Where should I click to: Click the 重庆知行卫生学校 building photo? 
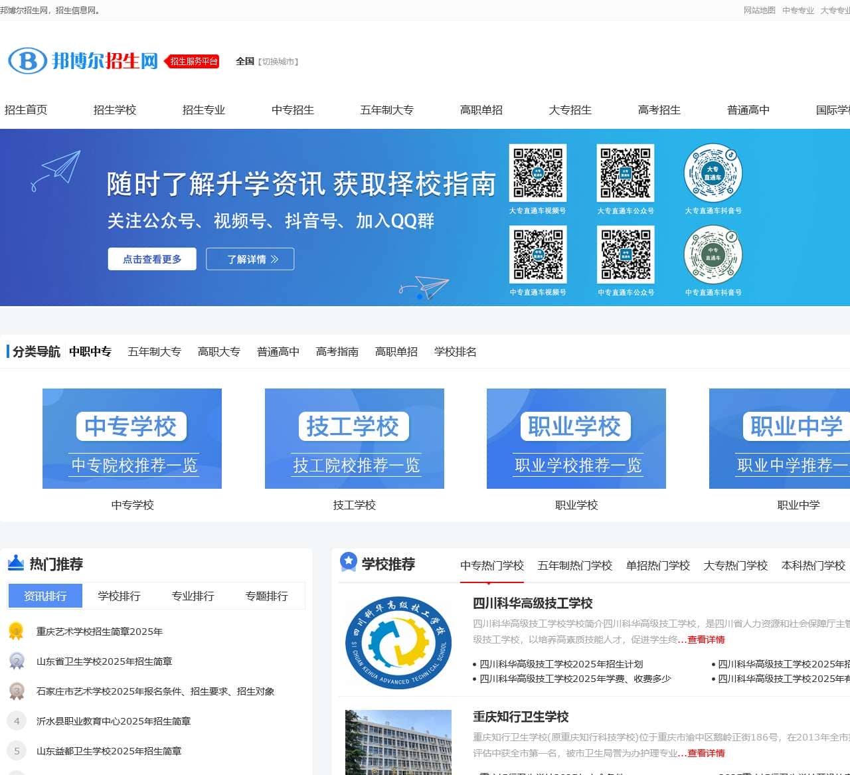pos(398,742)
